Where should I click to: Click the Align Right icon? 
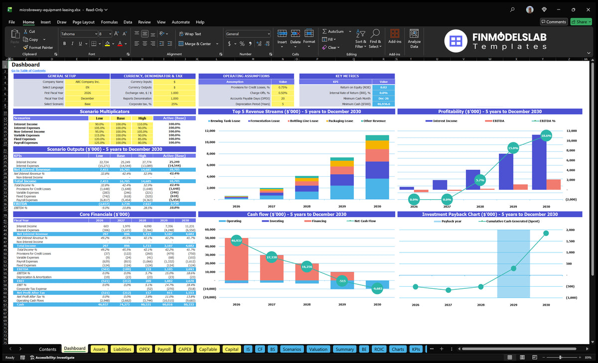(x=153, y=44)
